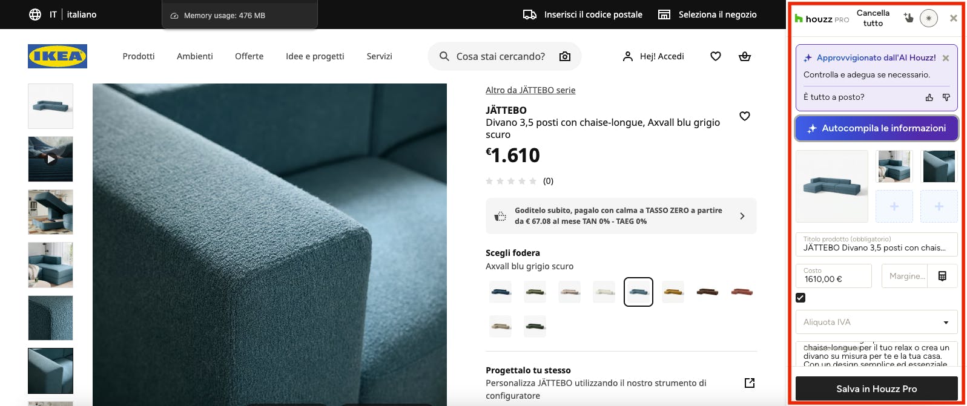The height and width of the screenshot is (406, 967).
Task: Play the product video thumbnail
Action: click(51, 159)
